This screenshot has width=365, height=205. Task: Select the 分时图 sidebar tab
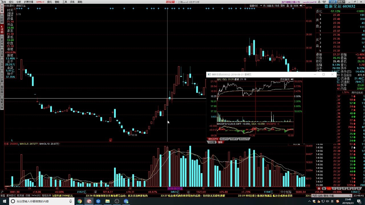tap(2, 19)
